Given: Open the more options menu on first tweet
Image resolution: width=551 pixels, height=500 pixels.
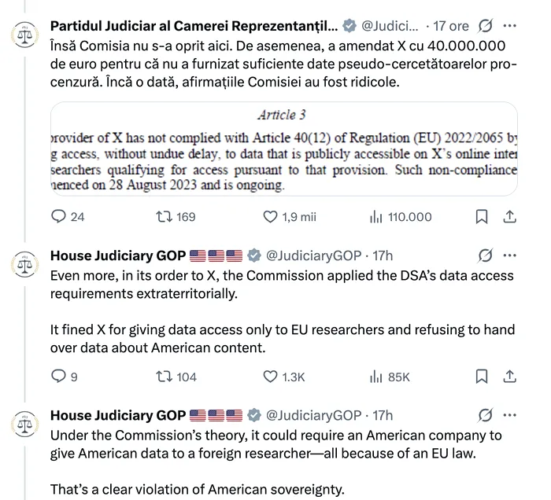Looking at the screenshot, I should pyautogui.click(x=510, y=28).
